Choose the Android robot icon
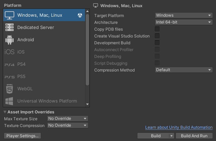The width and height of the screenshot is (216, 141). [x=10, y=40]
